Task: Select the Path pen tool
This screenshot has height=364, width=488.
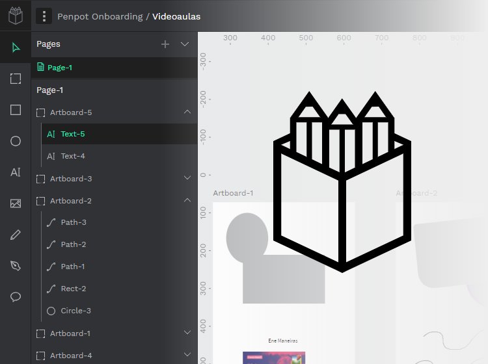Action: pos(16,266)
